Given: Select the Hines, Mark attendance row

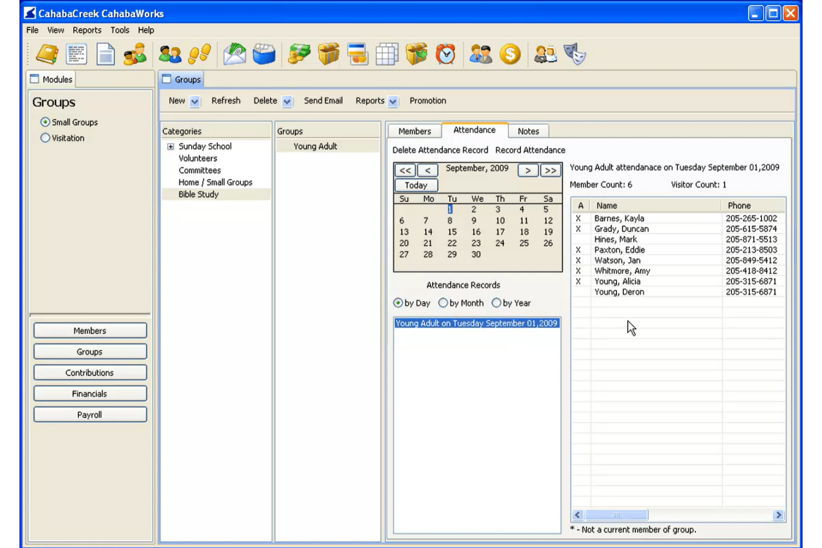Looking at the screenshot, I should [679, 239].
